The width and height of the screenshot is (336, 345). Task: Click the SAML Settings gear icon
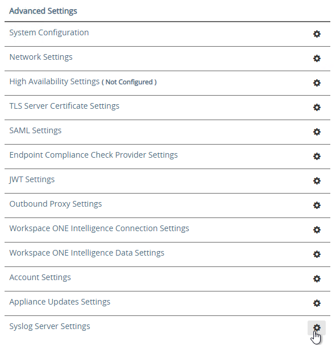point(317,132)
